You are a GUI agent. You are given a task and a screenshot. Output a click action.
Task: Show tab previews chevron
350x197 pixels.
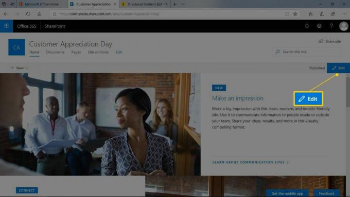[x=183, y=4]
